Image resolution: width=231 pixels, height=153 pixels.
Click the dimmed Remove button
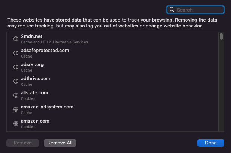[22, 143]
